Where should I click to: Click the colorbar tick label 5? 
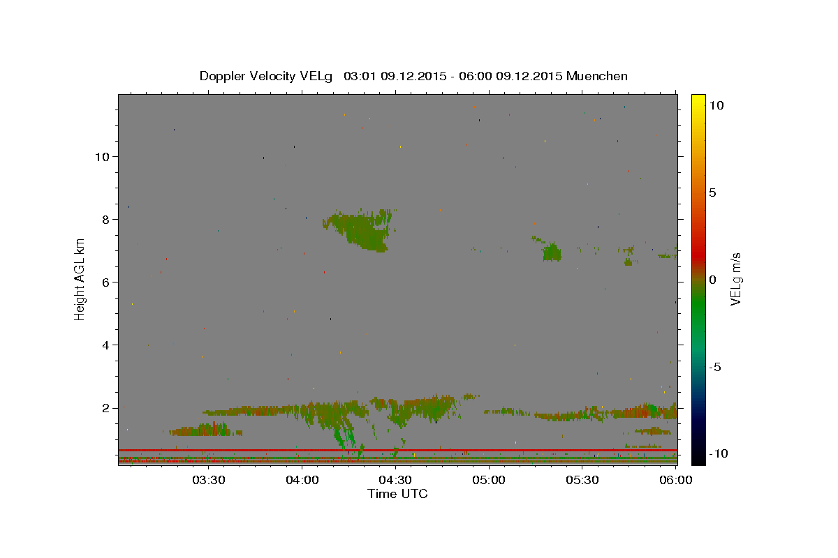pyautogui.click(x=712, y=192)
